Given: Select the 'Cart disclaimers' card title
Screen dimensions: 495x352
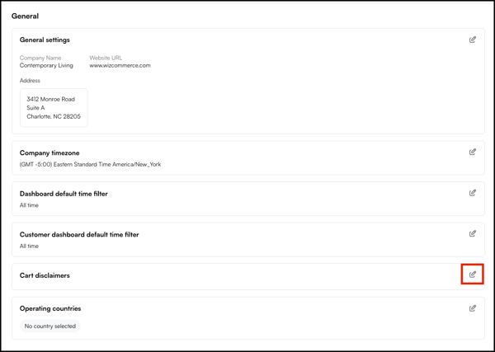Looking at the screenshot, I should click(x=45, y=275).
